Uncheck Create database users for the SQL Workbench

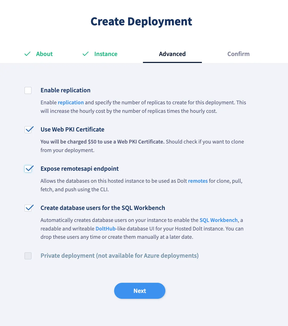pyautogui.click(x=29, y=208)
